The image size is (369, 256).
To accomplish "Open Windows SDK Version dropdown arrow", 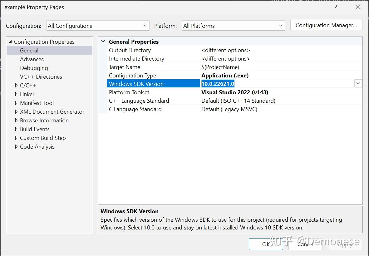I will 358,84.
